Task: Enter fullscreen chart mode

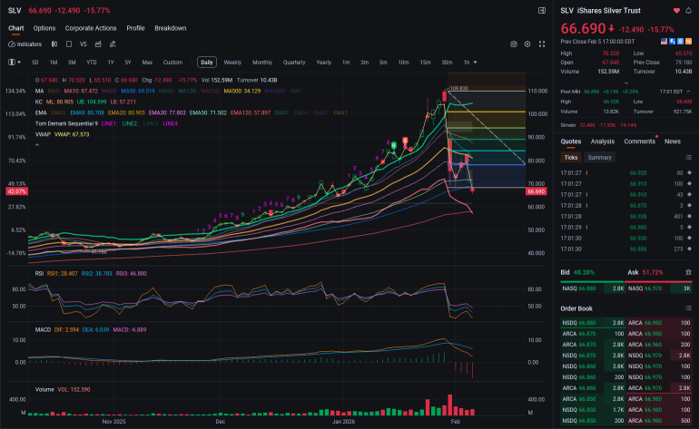Action: coord(542,44)
